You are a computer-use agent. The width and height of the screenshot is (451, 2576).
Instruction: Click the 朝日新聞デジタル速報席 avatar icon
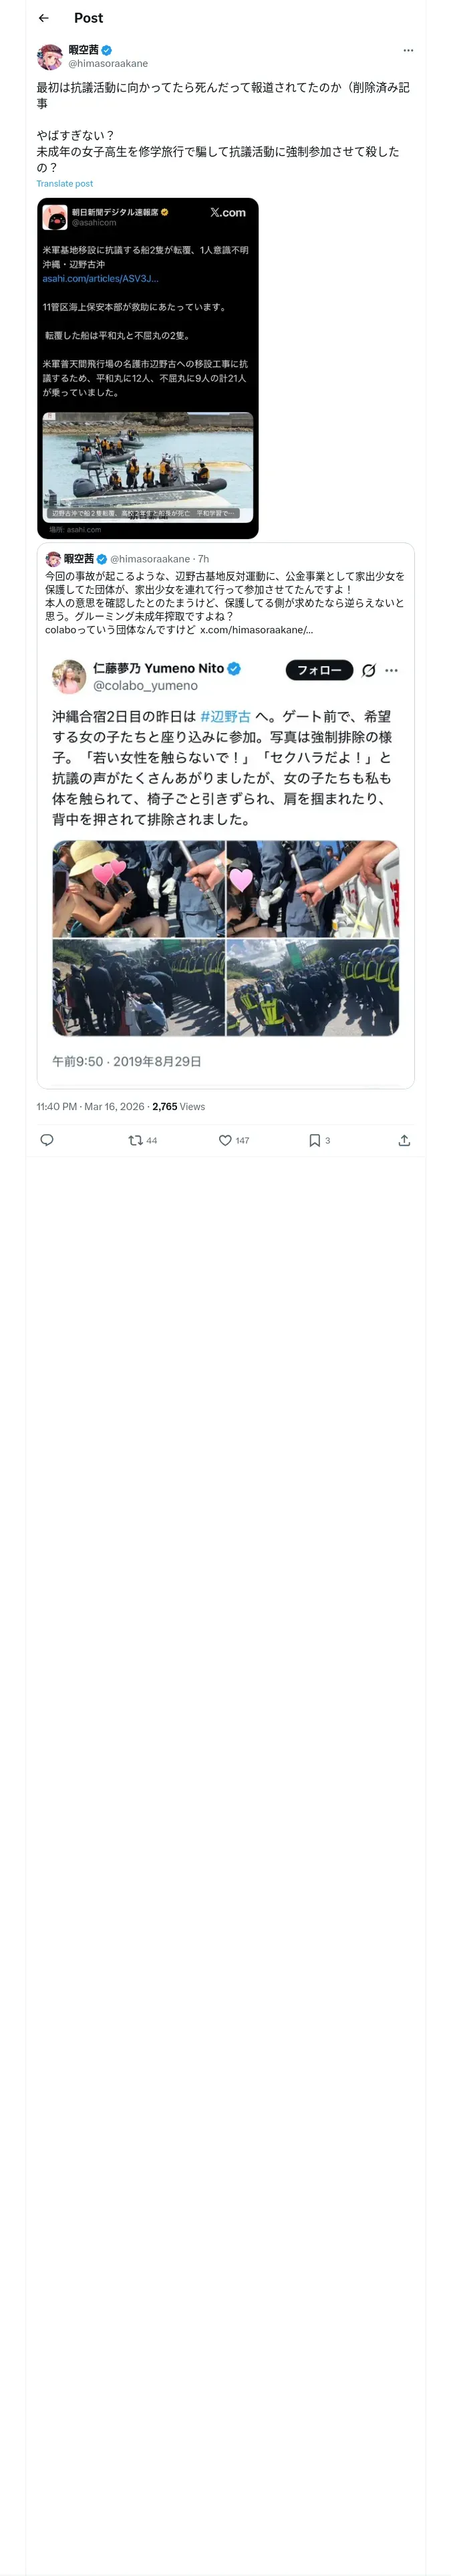tap(55, 217)
